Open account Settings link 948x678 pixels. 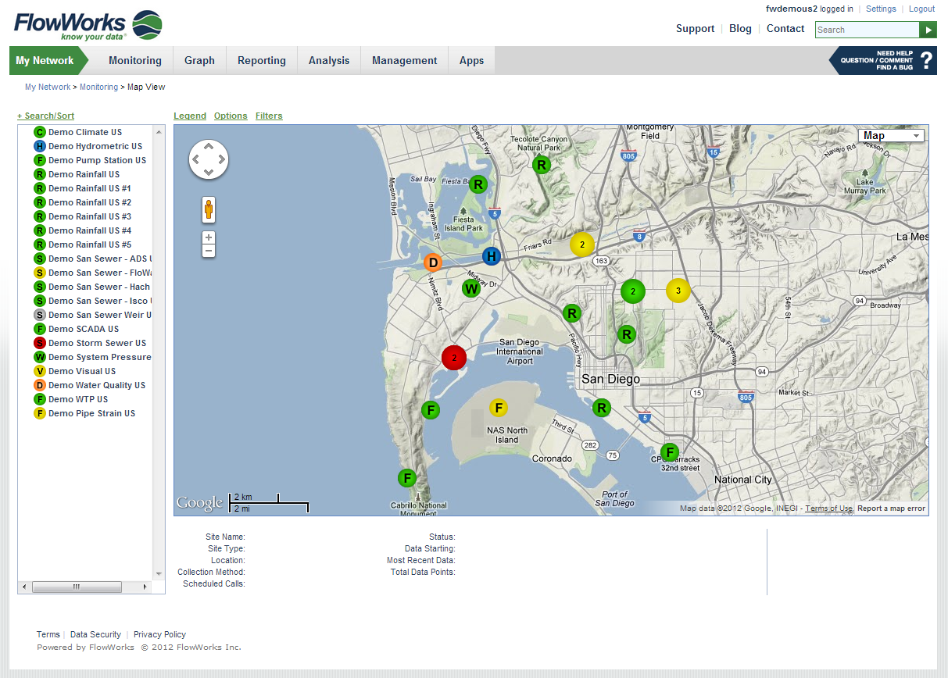click(881, 9)
